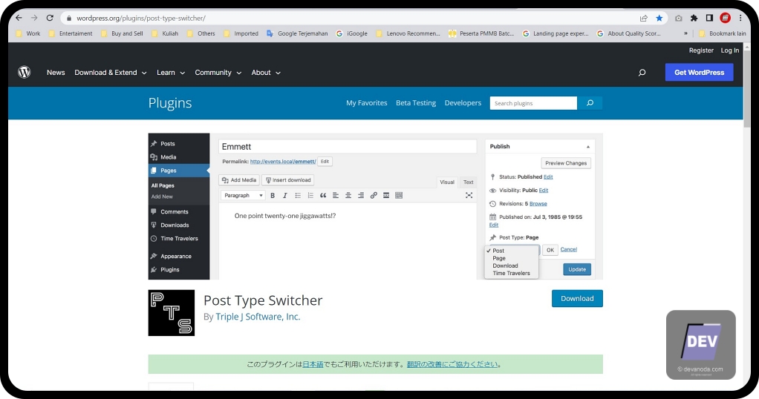Click Italic icon in banner editor toolbar
This screenshot has height=399, width=759.
pyautogui.click(x=284, y=195)
